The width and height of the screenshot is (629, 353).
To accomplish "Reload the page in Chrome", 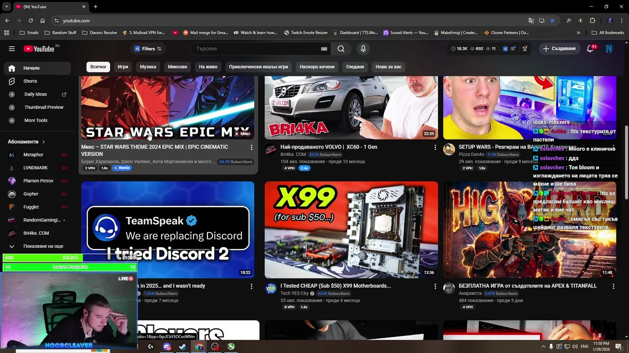I will click(x=30, y=21).
